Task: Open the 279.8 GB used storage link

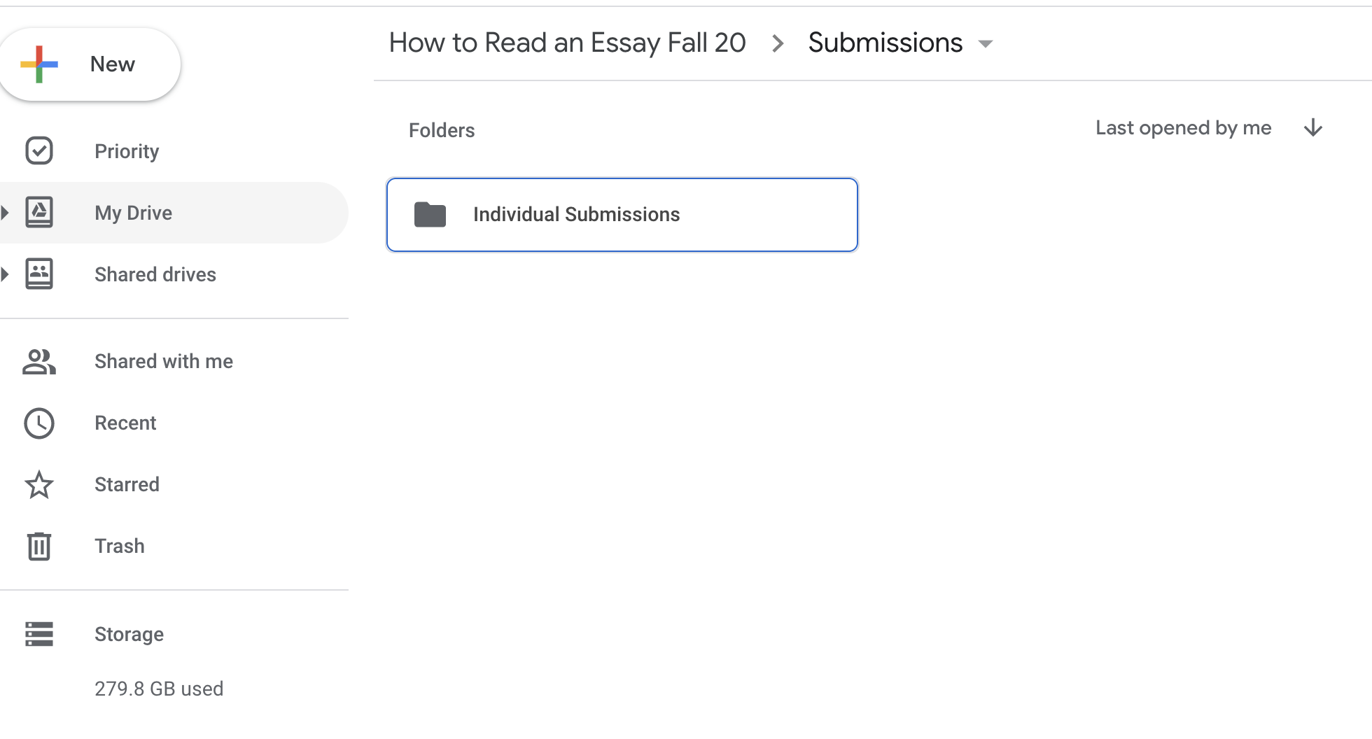Action: tap(159, 689)
